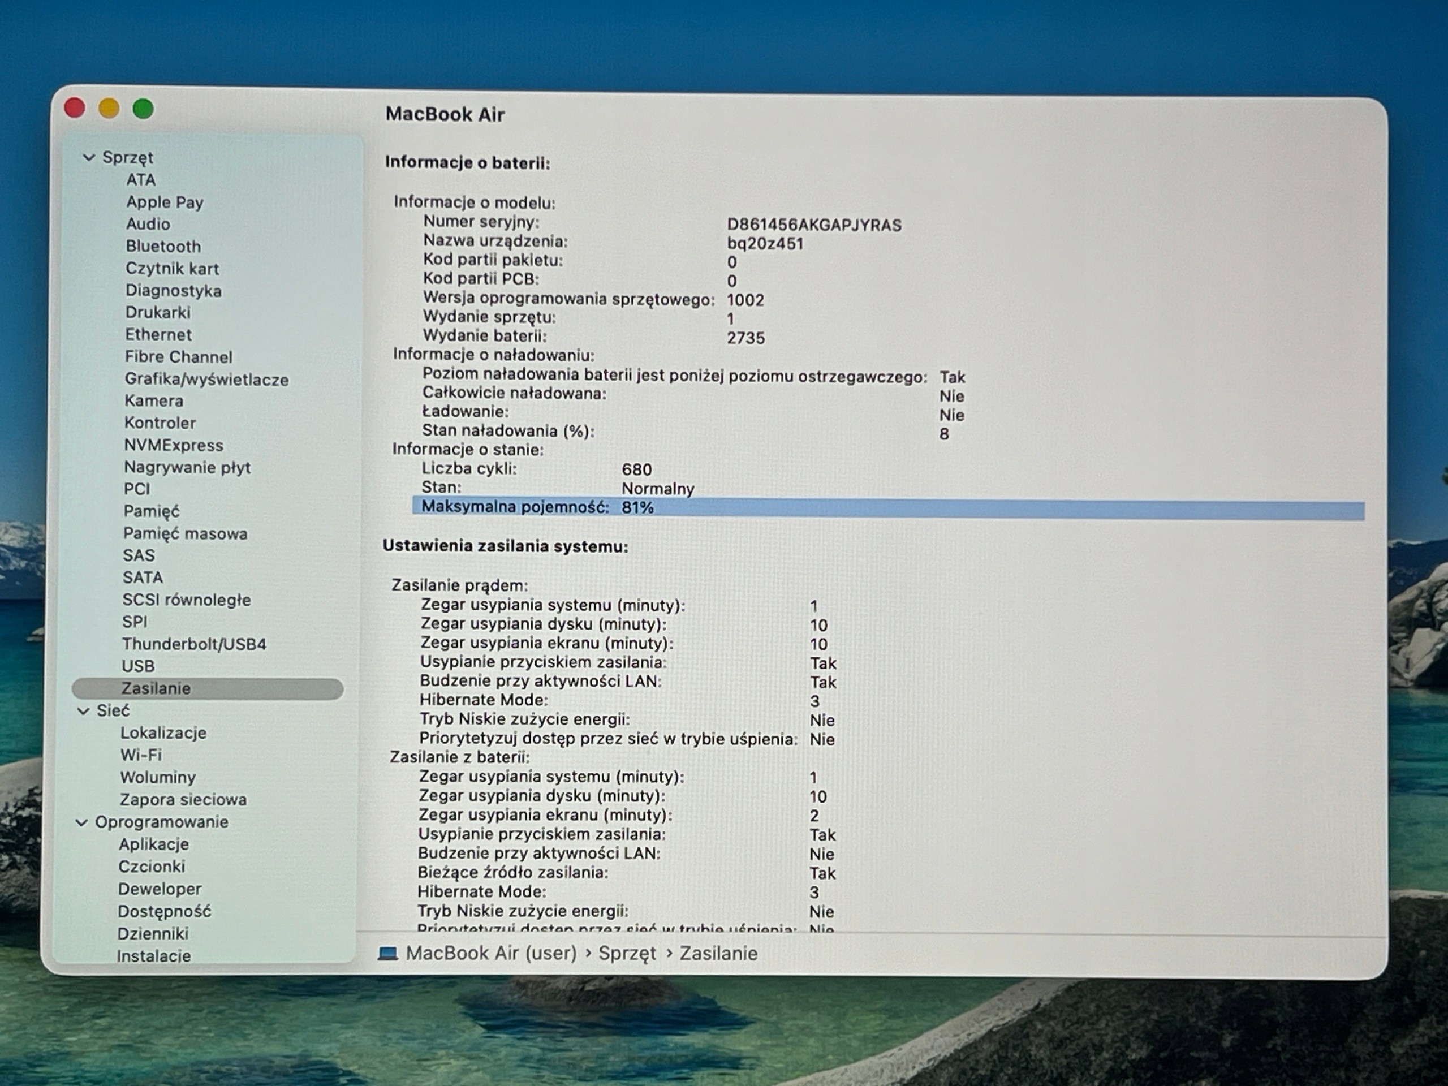The image size is (1448, 1086).
Task: Collapse the Sprzęt hardware section
Action: tap(89, 158)
